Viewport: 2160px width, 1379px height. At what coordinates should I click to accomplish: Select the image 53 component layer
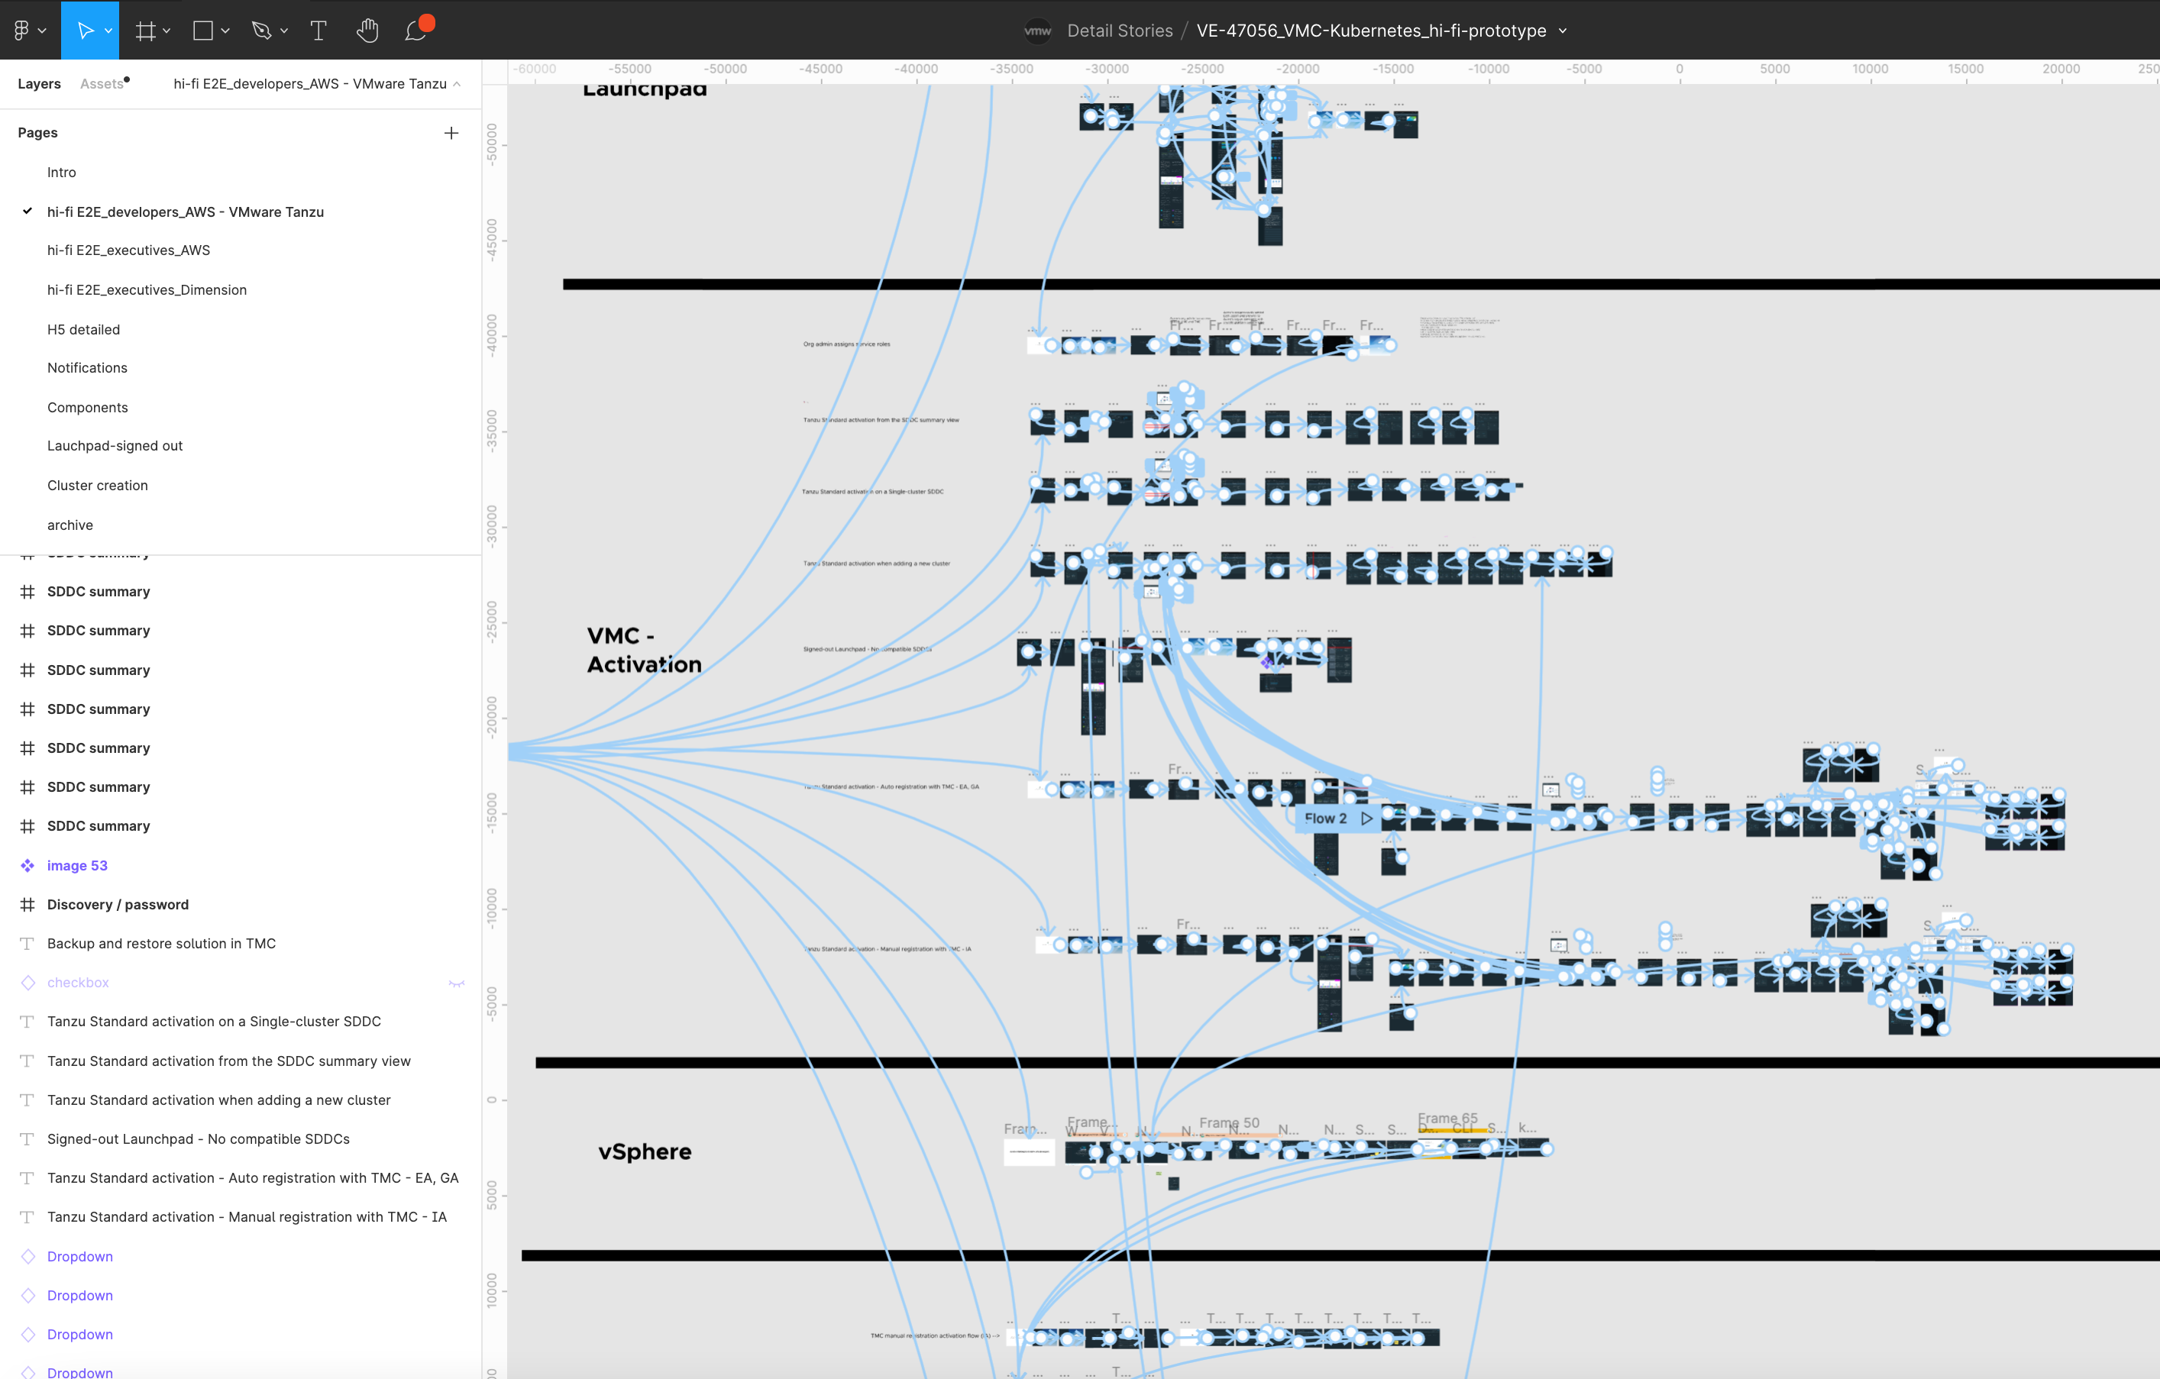tap(77, 865)
